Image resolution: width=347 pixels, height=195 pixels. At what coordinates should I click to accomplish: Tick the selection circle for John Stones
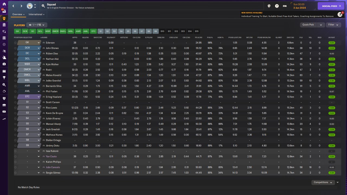(15, 48)
